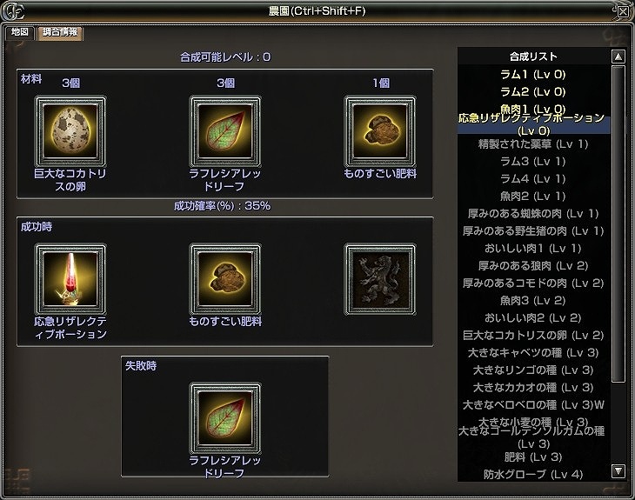Select ラム1 (Lv 0) in the synthesis list
Screen dimensions: 635x500
533,74
